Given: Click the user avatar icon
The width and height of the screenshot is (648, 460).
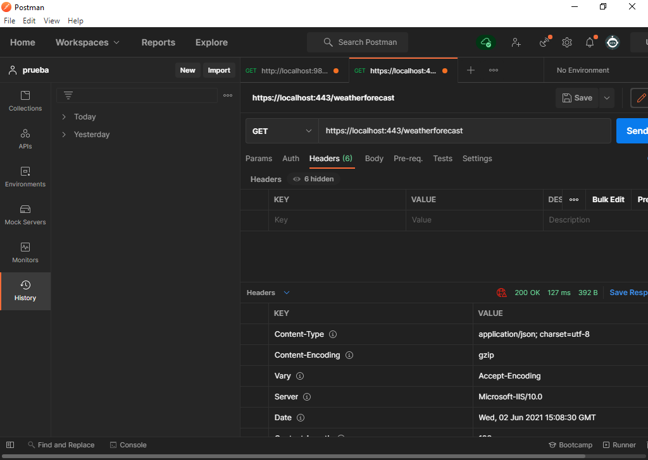Looking at the screenshot, I should (613, 42).
